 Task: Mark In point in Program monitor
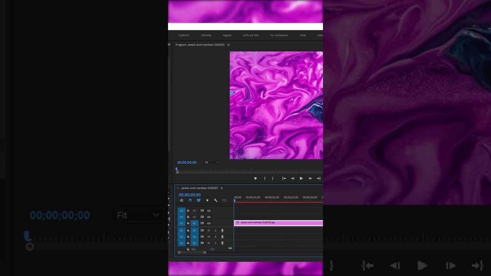(265, 178)
